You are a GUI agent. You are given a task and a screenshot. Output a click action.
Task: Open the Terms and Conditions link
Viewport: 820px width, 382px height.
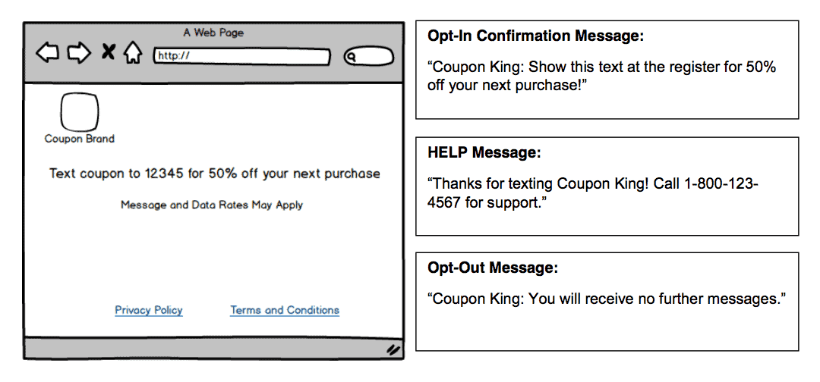pyautogui.click(x=285, y=311)
